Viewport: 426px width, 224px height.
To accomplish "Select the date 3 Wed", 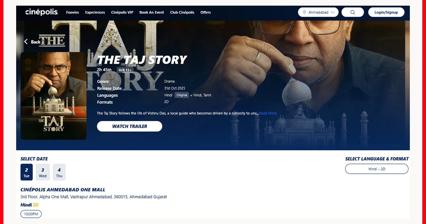I will pos(43,172).
